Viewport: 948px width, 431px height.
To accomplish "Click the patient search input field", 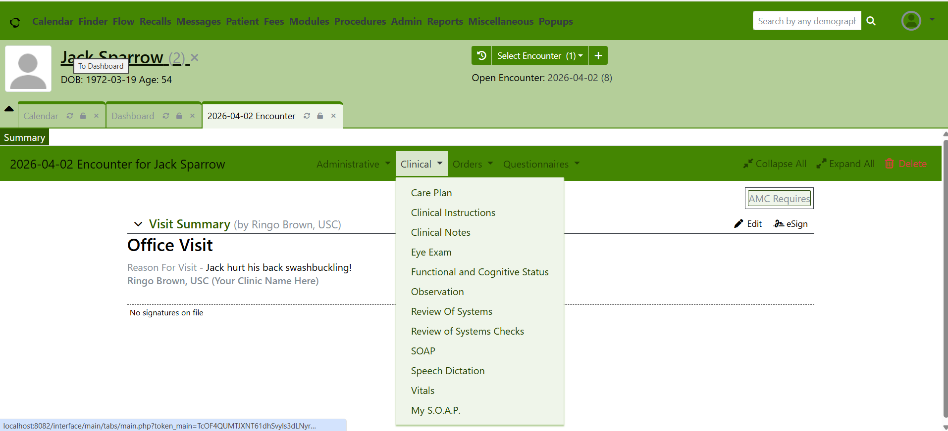I will pos(806,21).
